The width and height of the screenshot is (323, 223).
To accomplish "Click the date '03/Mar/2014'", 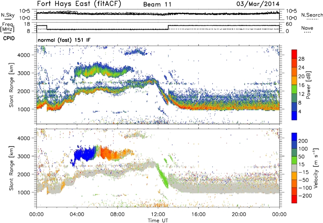I will click(x=258, y=4).
